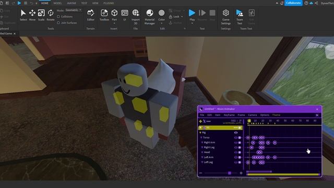Collapse the Rig tree in Moon Animator
Screen dimensions: 334x188
(x=200, y=133)
